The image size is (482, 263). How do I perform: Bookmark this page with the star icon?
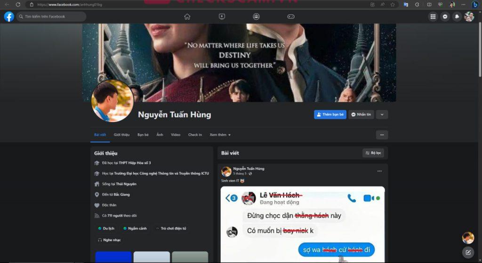393,4
